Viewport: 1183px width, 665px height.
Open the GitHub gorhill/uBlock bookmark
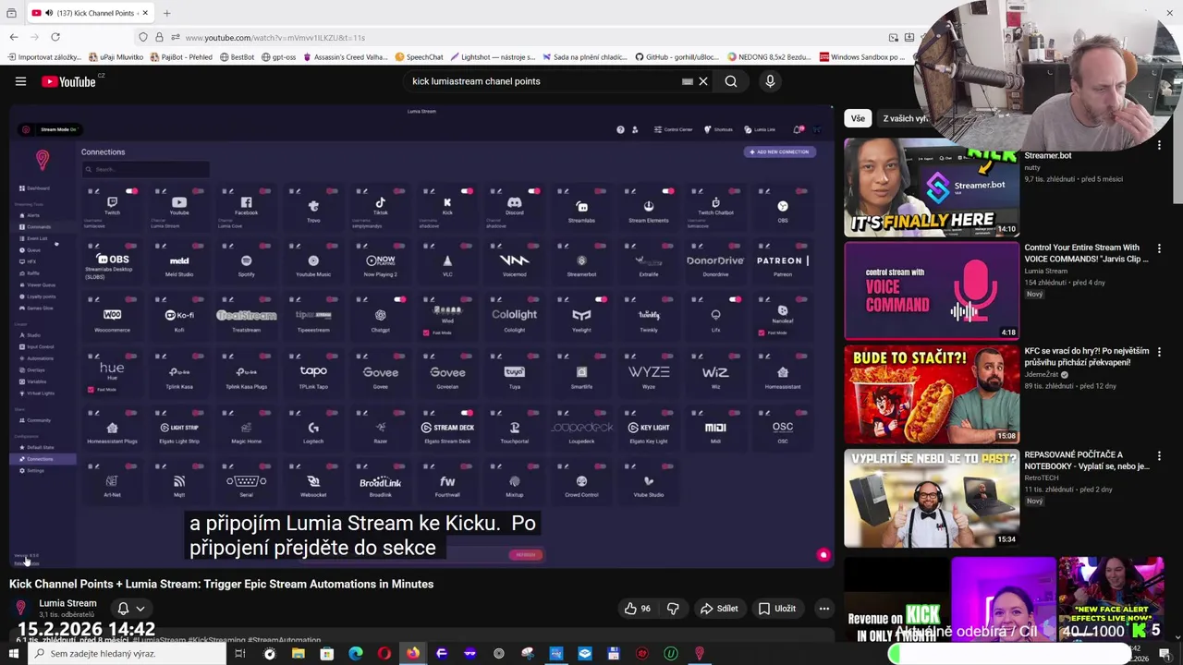pos(677,57)
